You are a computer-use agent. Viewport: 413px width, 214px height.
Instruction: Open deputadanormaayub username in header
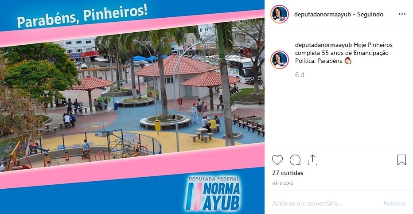323,15
